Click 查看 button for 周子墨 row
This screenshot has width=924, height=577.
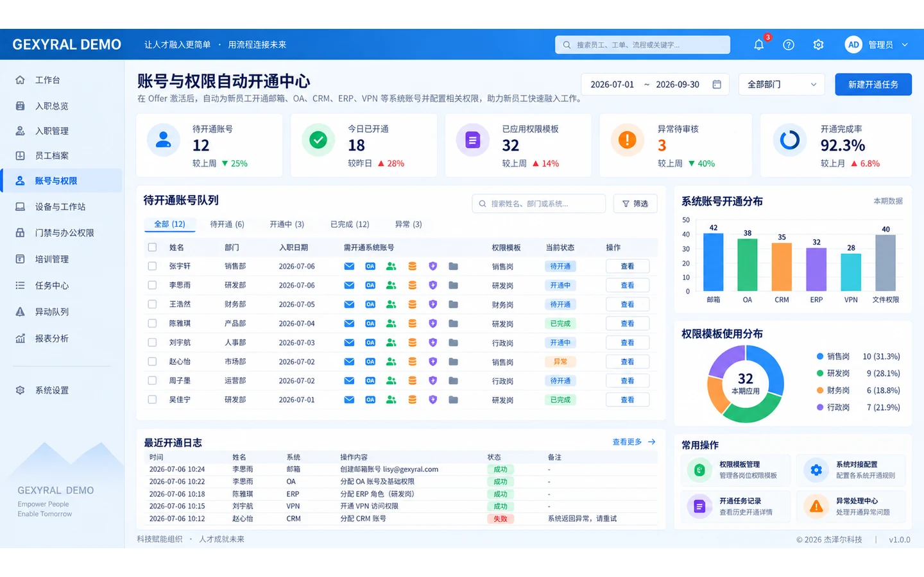coord(628,381)
